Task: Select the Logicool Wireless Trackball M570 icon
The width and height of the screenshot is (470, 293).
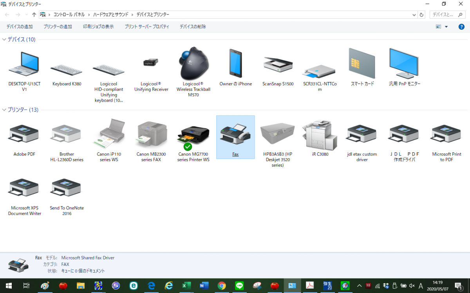Action: tap(193, 64)
